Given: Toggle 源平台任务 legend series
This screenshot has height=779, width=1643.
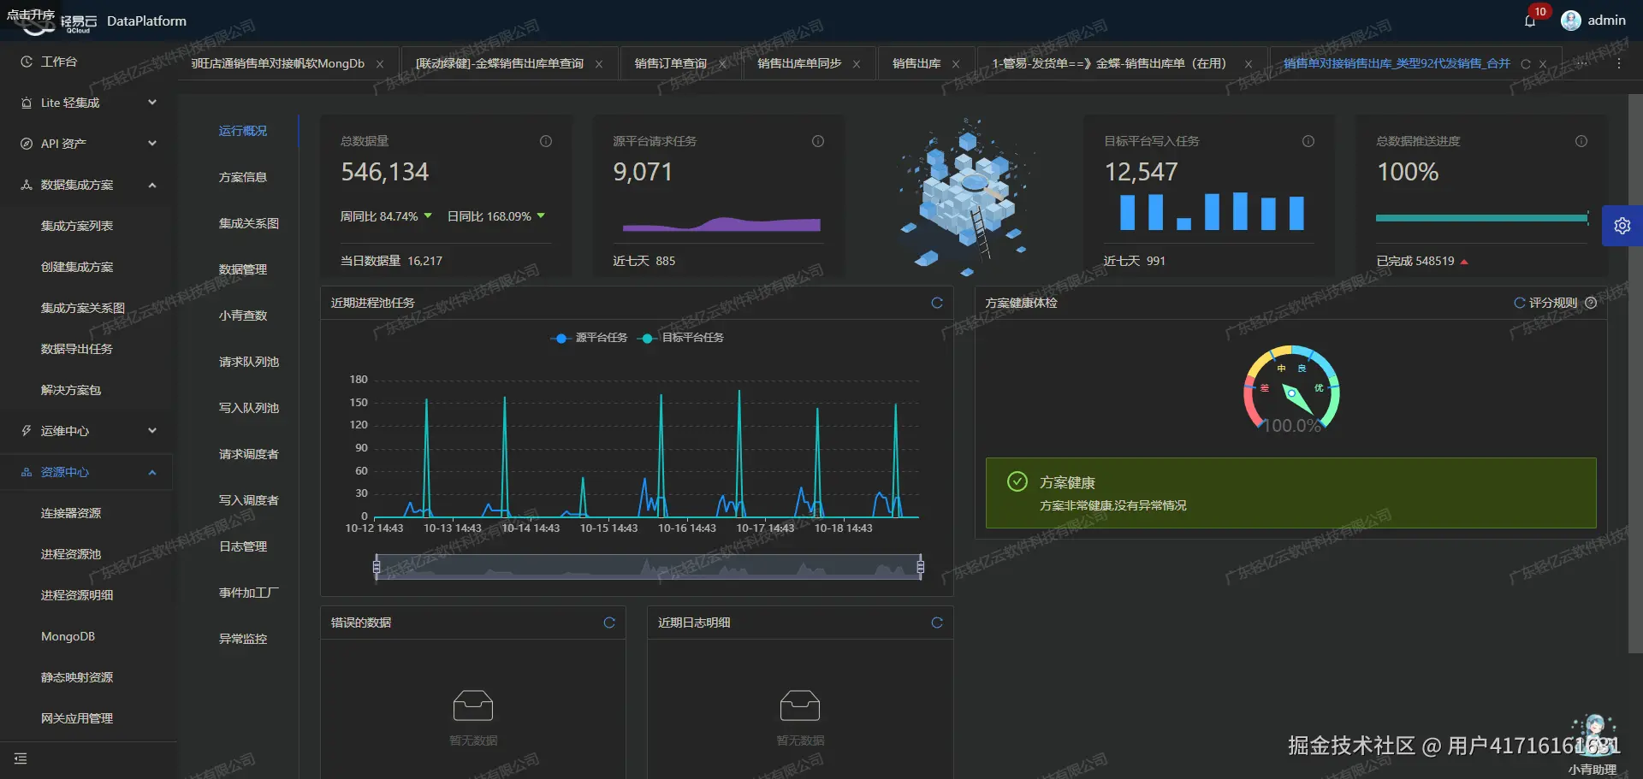Looking at the screenshot, I should pyautogui.click(x=589, y=338).
